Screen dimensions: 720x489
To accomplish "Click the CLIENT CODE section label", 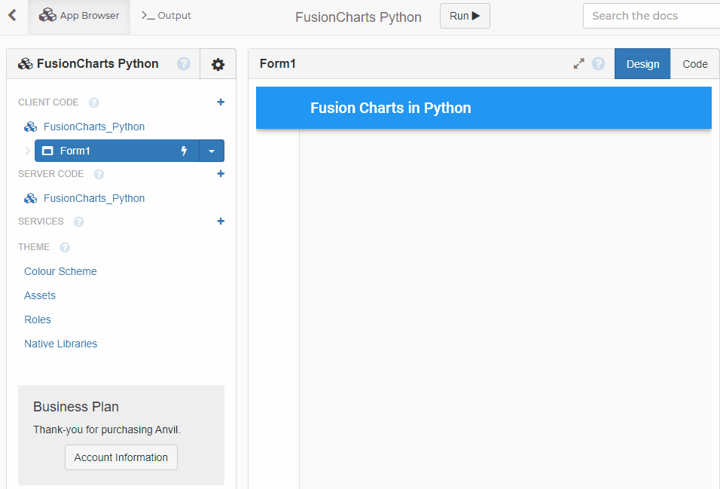I will click(x=48, y=102).
